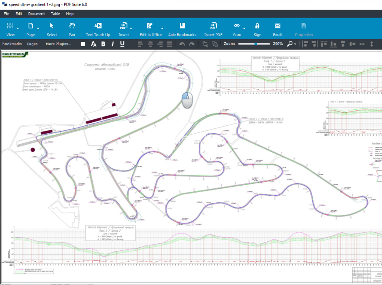Center-align the text

pos(150,44)
